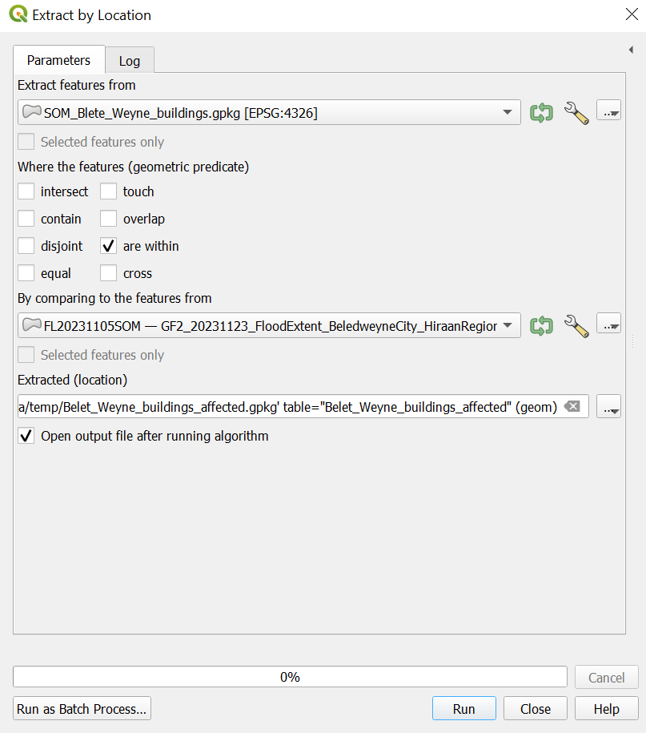The image size is (646, 733).
Task: Switch to the Log tab
Action: (129, 61)
